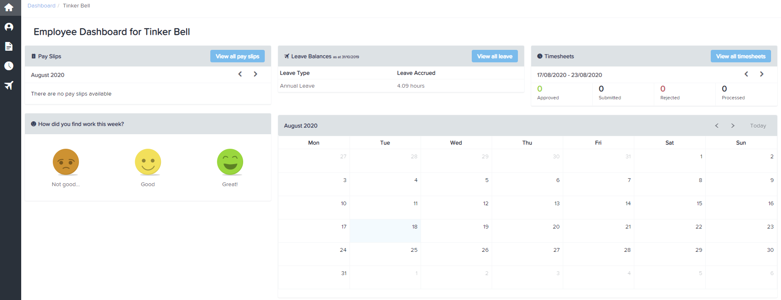Click the Leave Type column header

coord(295,73)
